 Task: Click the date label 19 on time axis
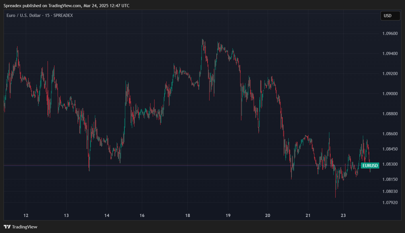coord(228,216)
